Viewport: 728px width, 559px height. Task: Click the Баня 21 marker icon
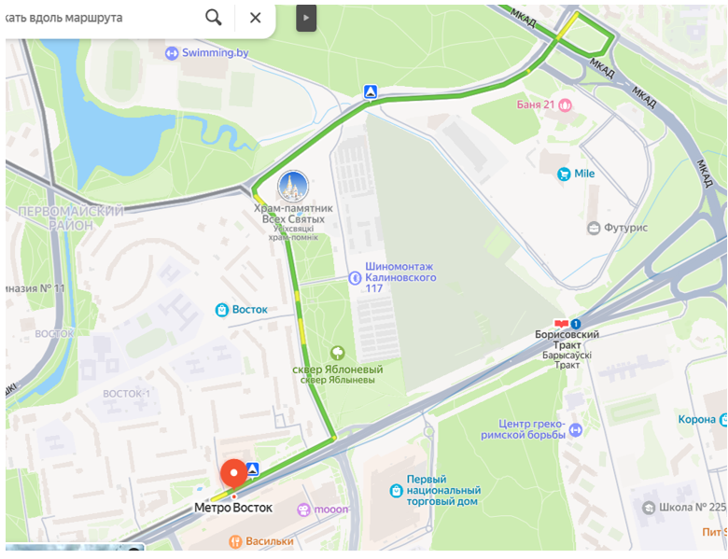tap(565, 105)
